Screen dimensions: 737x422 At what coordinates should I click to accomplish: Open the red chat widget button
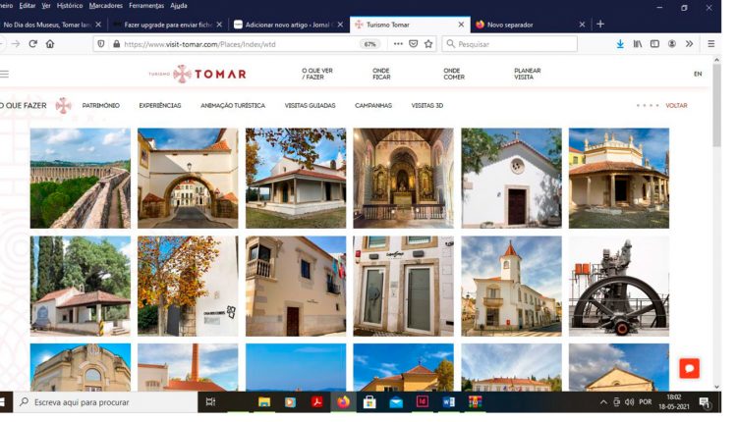[x=689, y=368]
